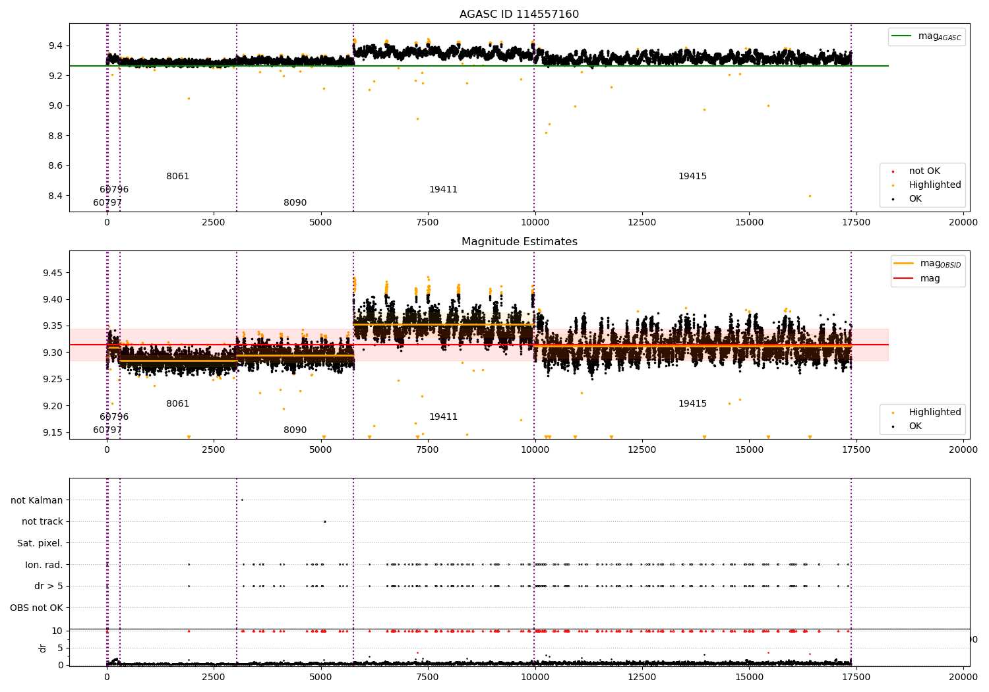Click the mag AGASC legend label

[x=940, y=36]
